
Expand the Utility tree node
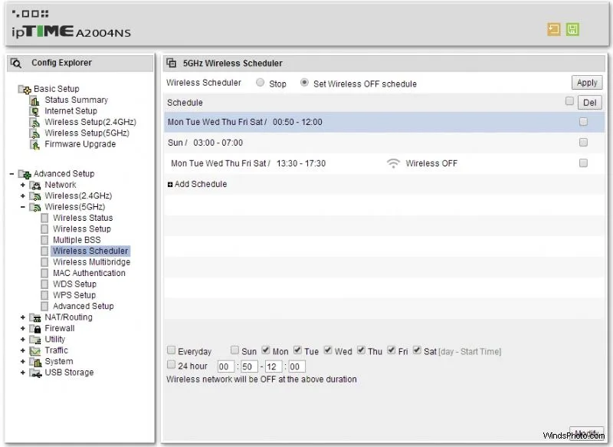point(23,340)
